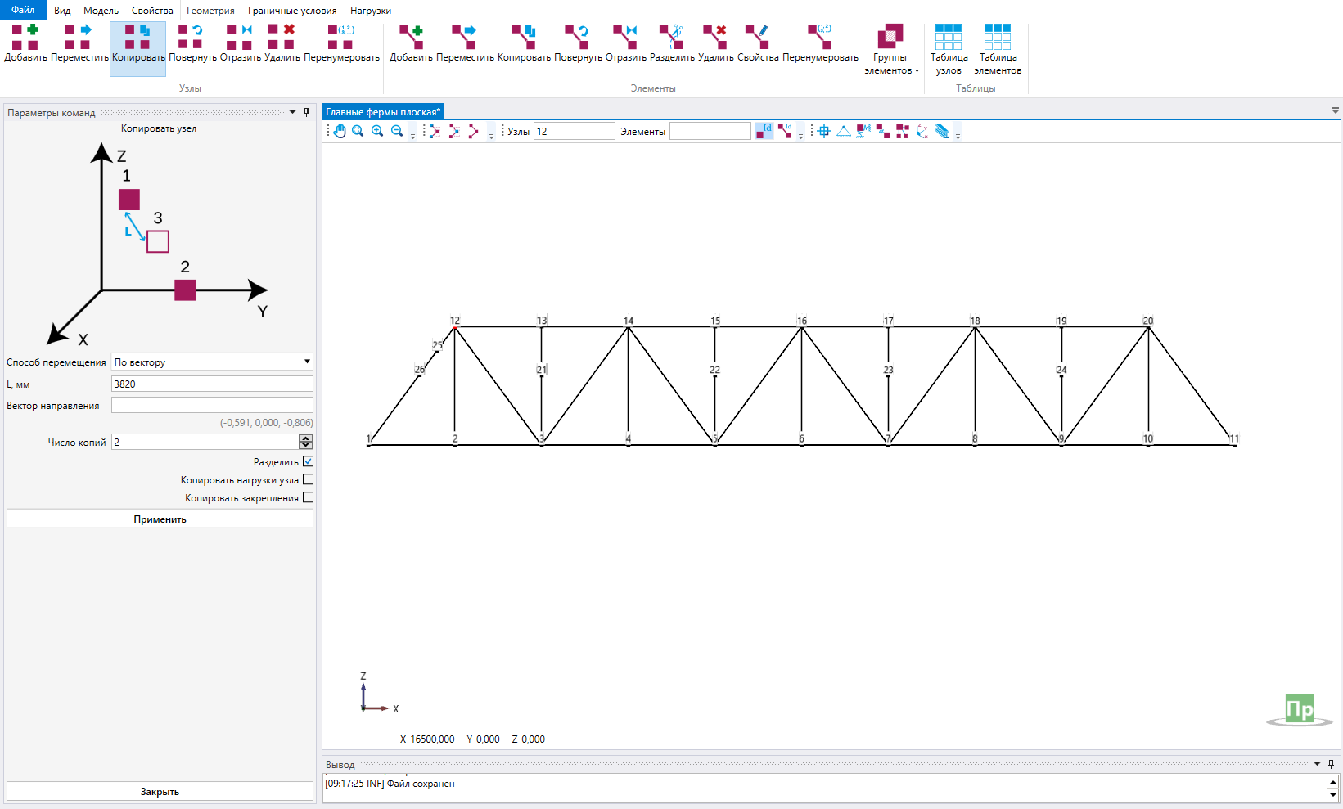Click the zoom in magnifier
Image resolution: width=1343 pixels, height=809 pixels.
click(x=377, y=131)
